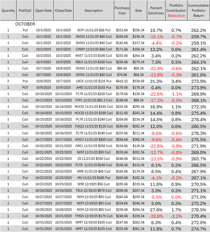This screenshot has height=232, width=210.
Task: Select the 274.7% cumulative return cell
Action: (x=199, y=229)
